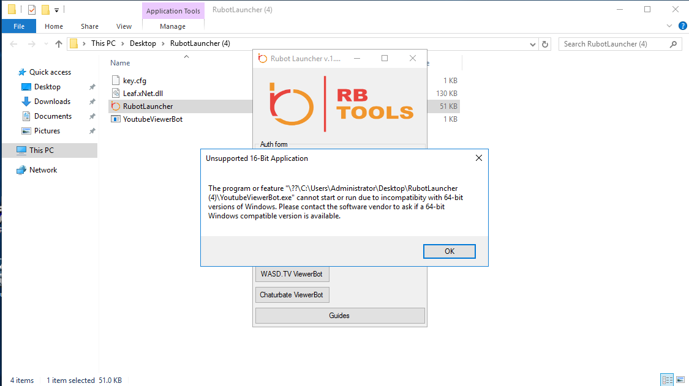Click the refresh icon beside address bar

(546, 44)
